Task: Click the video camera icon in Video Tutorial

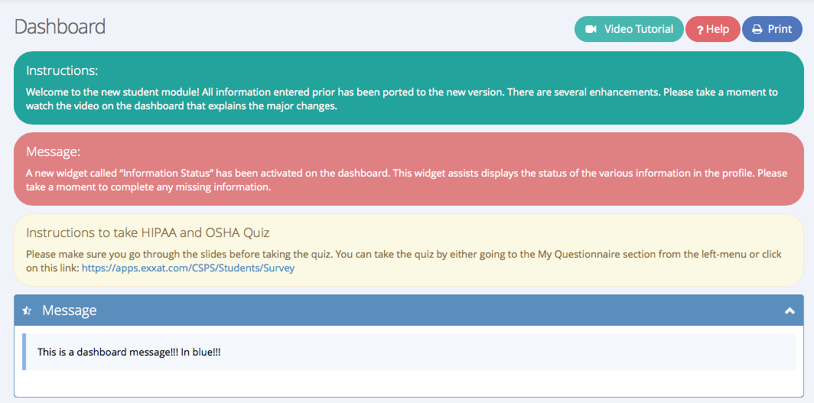Action: [591, 29]
